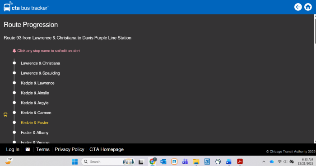Select the Kedzie & Lawrence stop

click(37, 83)
